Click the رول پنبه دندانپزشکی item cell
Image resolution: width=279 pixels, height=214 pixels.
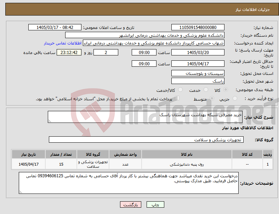187,164
